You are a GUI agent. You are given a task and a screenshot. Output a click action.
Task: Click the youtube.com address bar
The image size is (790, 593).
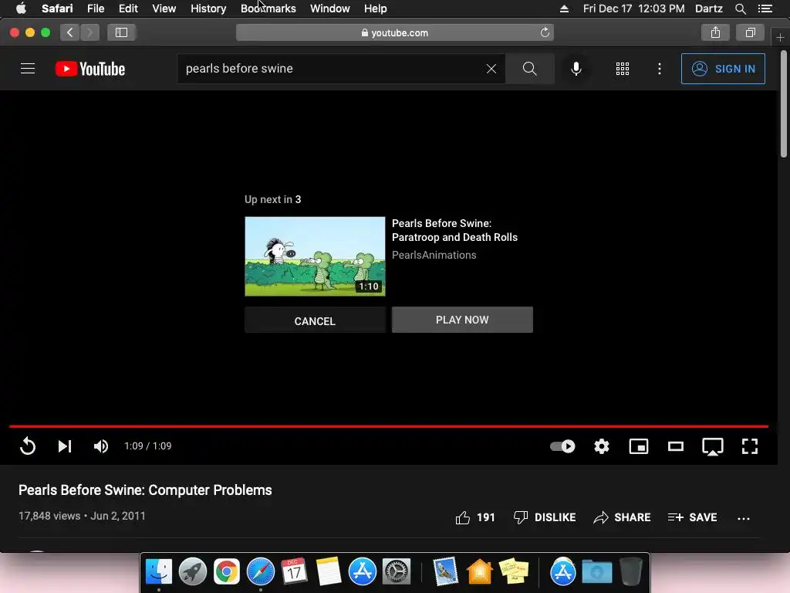tap(394, 32)
